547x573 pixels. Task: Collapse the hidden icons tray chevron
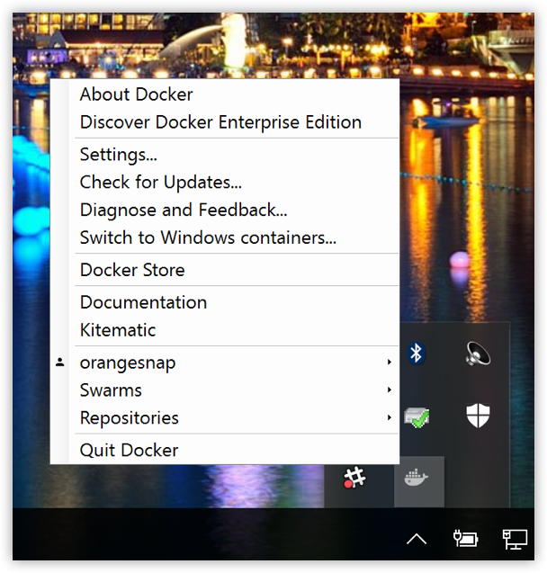click(x=416, y=539)
